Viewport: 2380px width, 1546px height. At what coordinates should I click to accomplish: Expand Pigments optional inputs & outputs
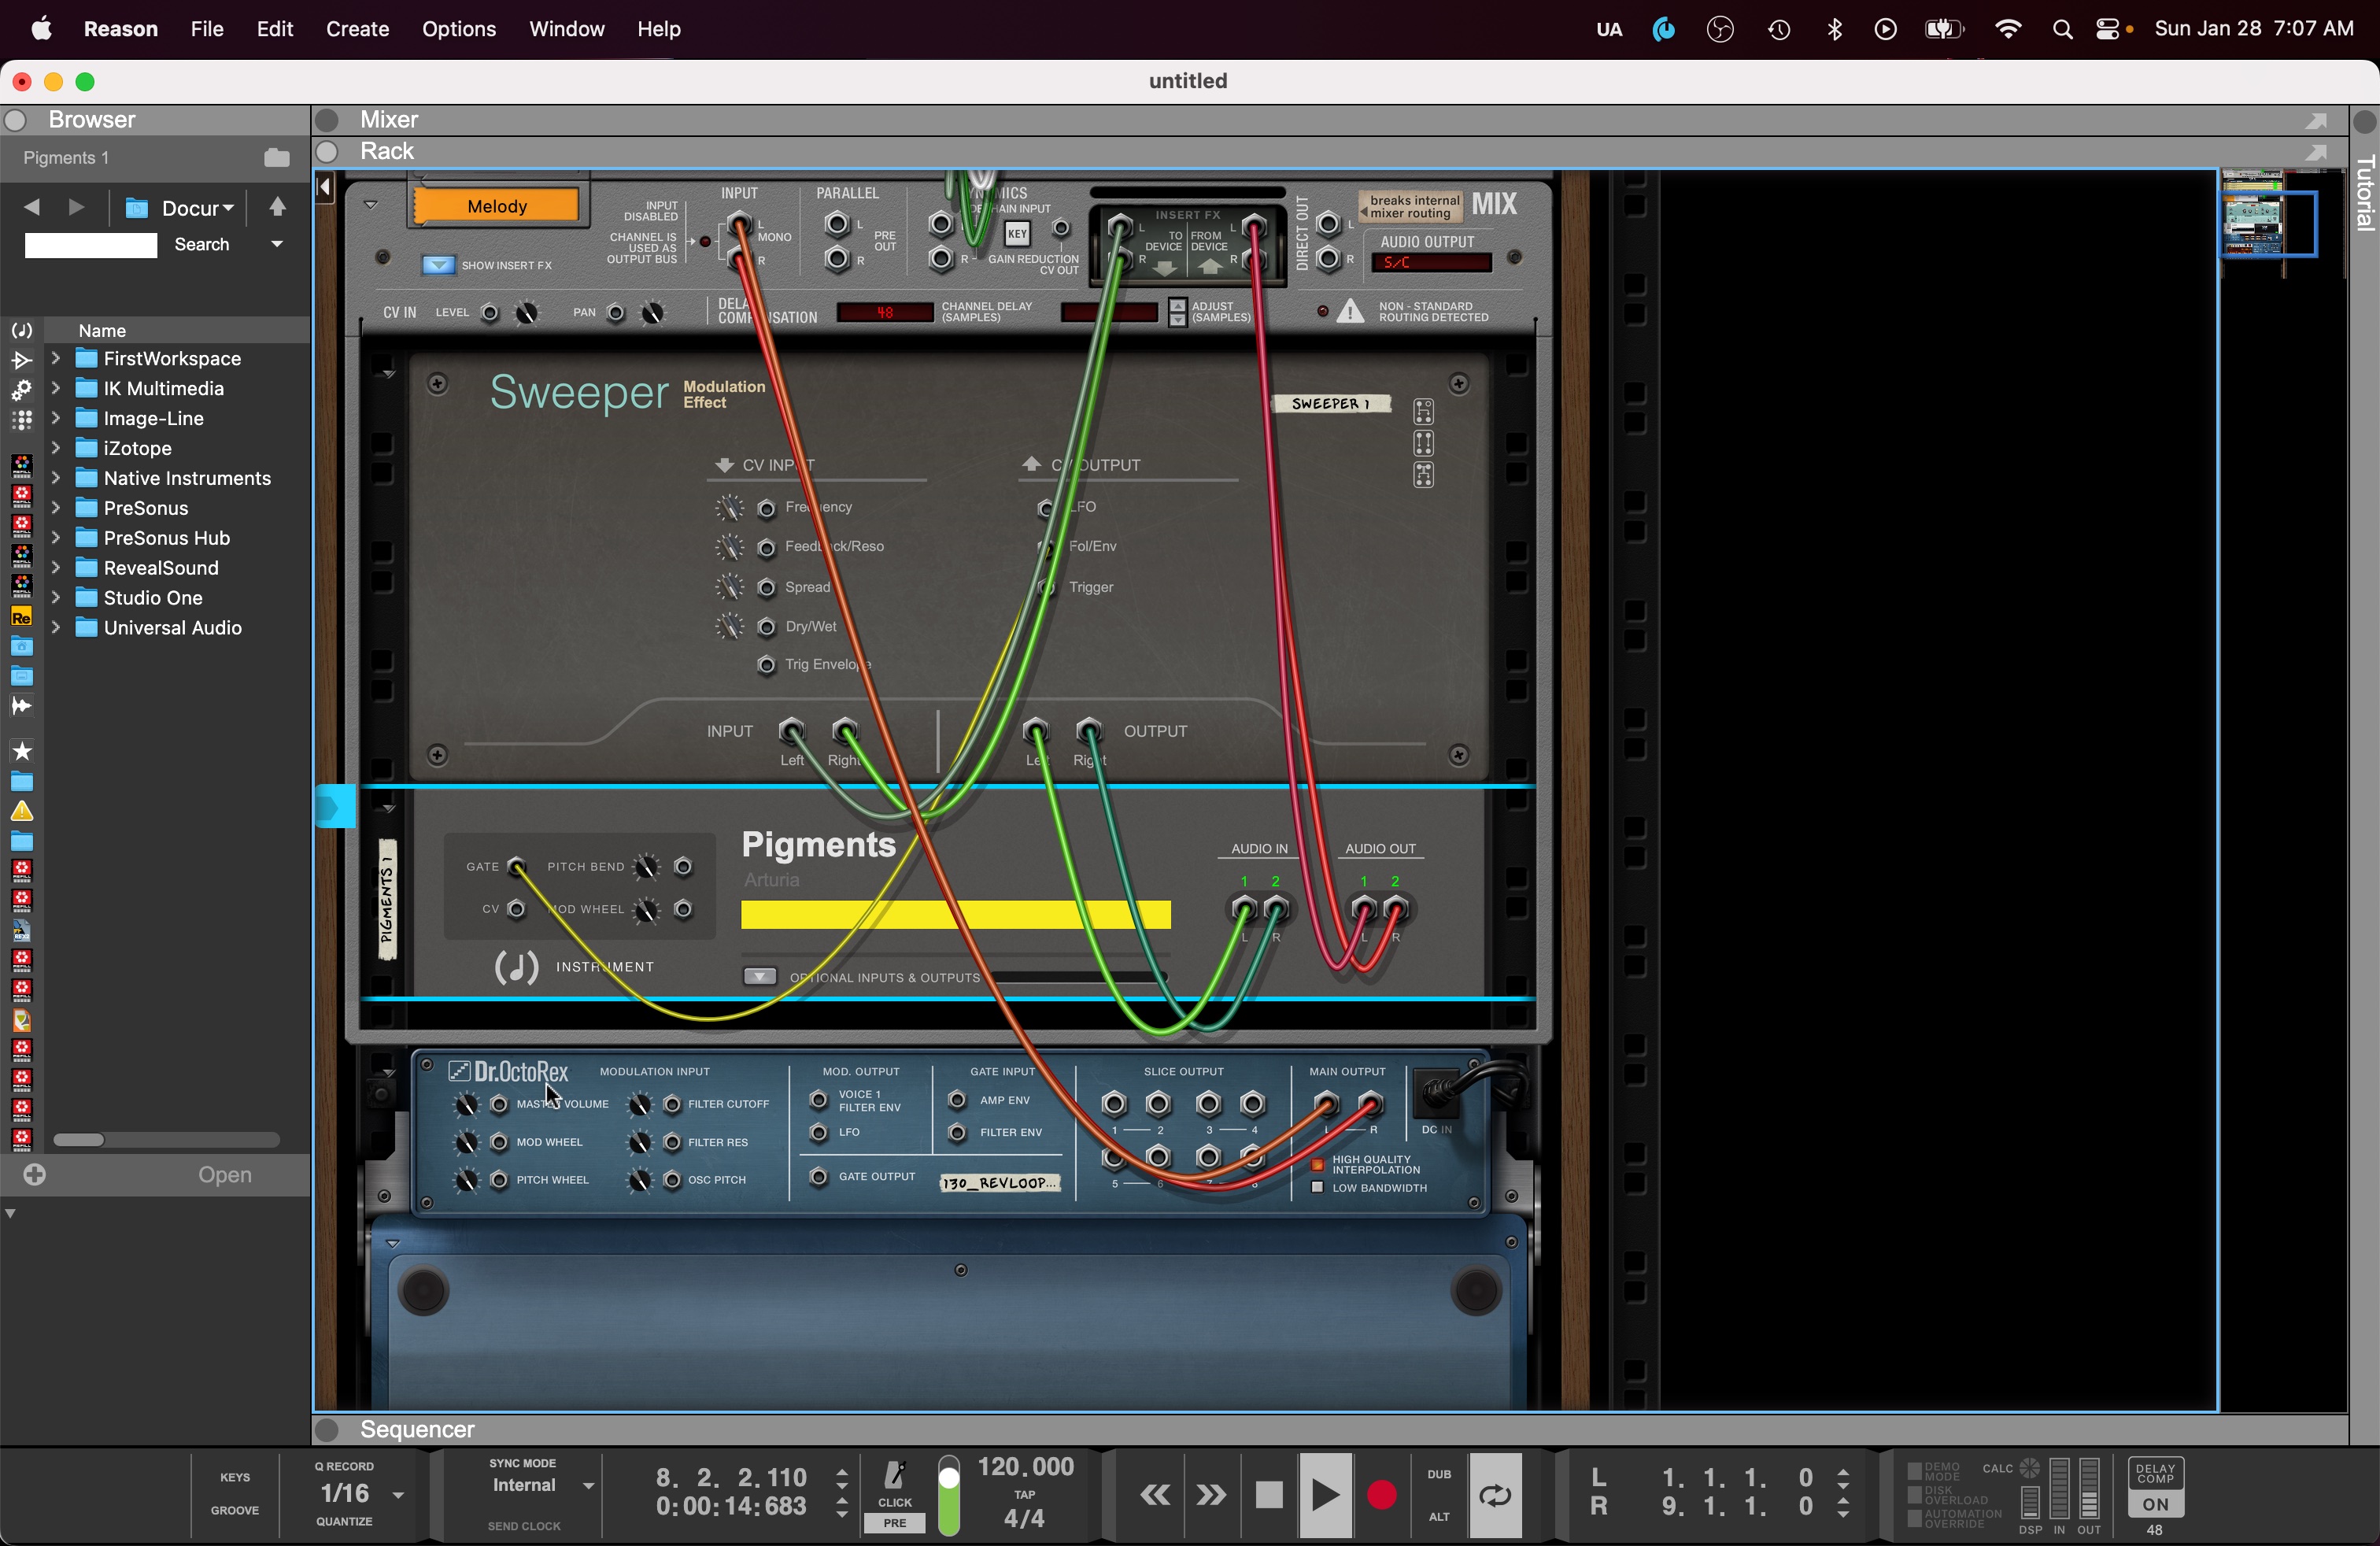pyautogui.click(x=760, y=976)
